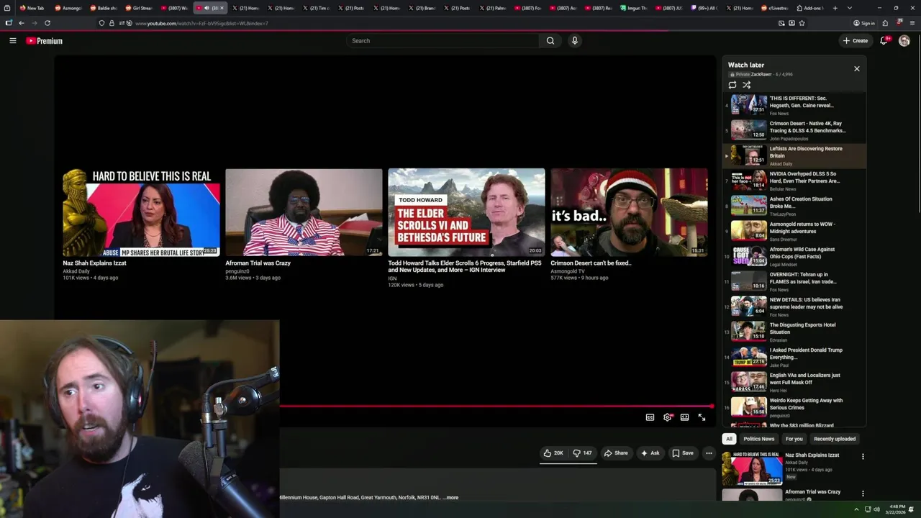Image resolution: width=921 pixels, height=518 pixels.
Task: Open the account avatar menu
Action: (904, 41)
